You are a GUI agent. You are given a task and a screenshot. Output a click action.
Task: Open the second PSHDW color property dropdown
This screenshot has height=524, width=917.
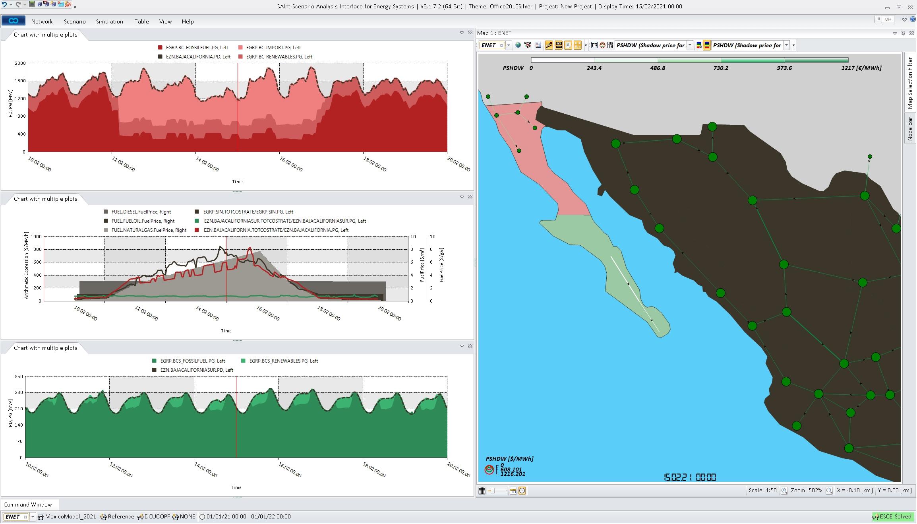tap(786, 45)
